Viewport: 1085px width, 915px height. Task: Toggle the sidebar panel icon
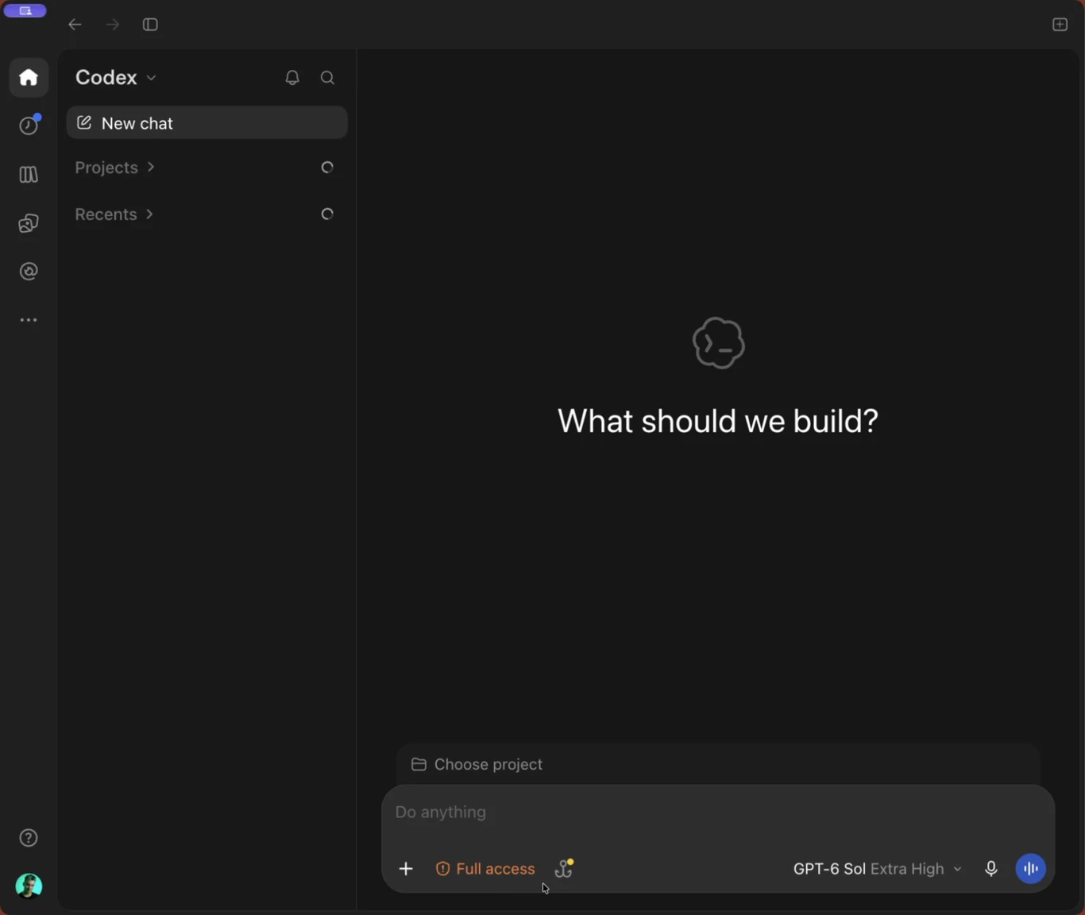click(x=150, y=25)
